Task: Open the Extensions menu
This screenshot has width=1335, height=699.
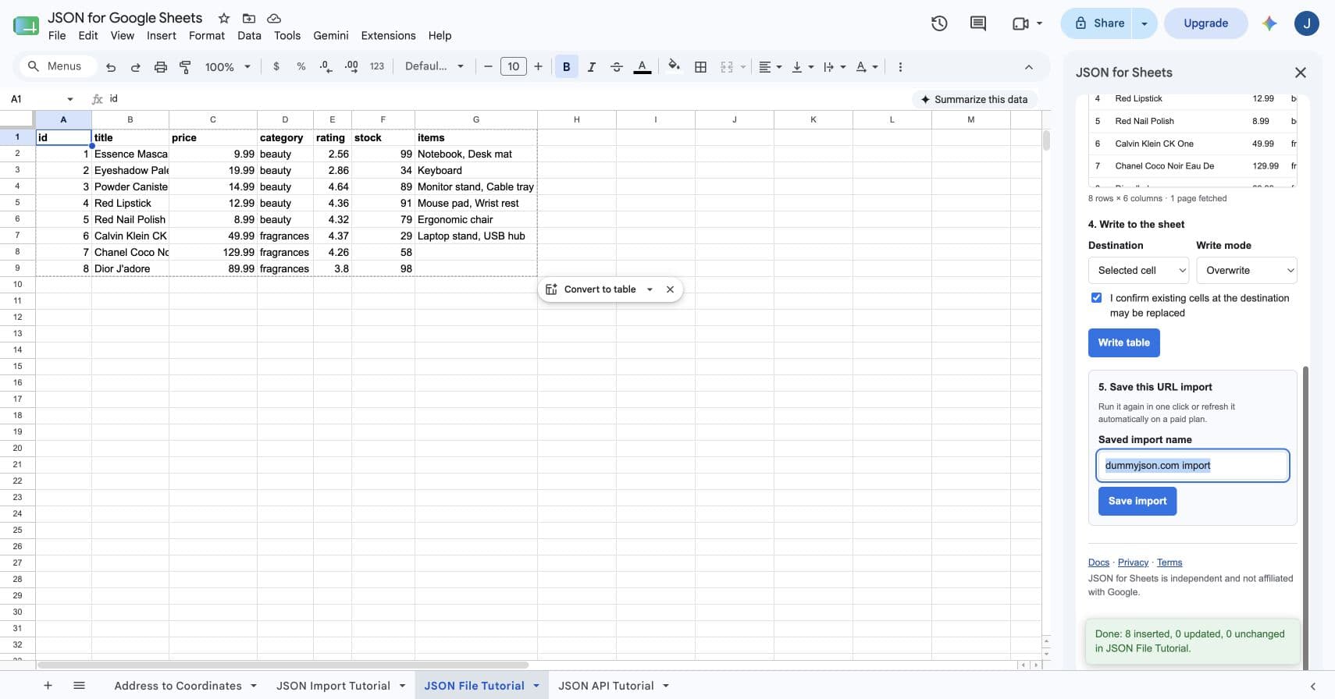Action: [388, 36]
